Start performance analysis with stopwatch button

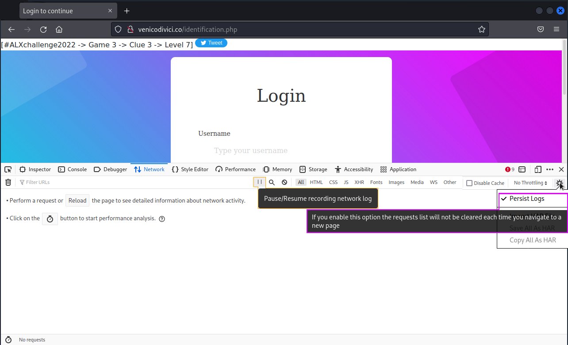point(50,218)
